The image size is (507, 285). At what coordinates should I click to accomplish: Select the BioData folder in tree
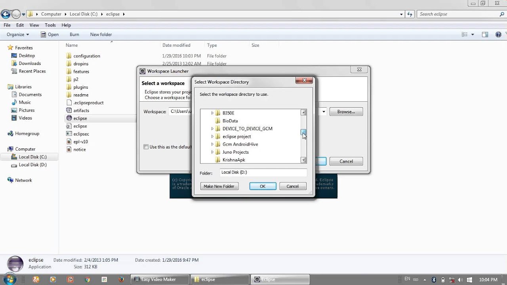[x=230, y=121]
